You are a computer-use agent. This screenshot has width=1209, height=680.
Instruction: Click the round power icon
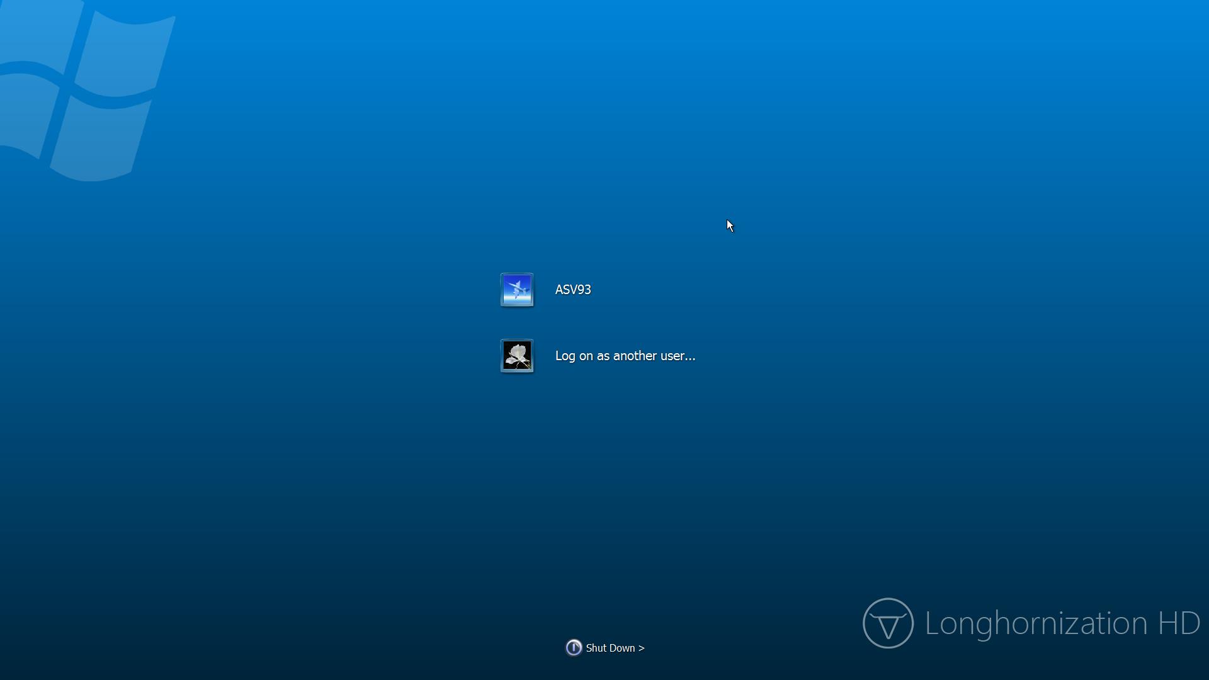point(574,647)
